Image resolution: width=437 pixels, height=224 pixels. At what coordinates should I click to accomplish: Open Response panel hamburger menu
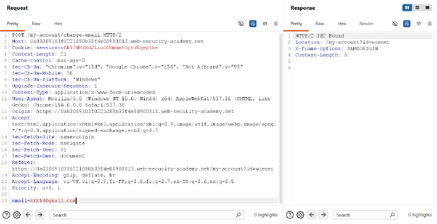coord(429,23)
